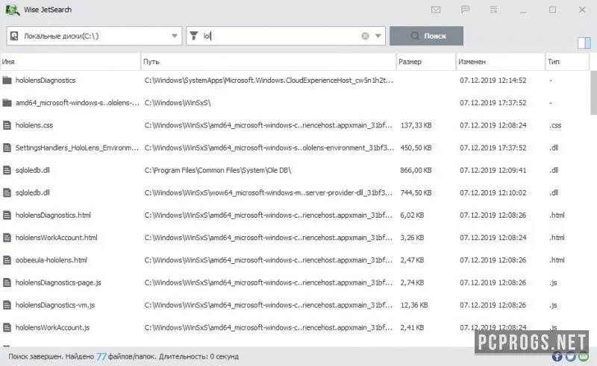Screen dimensions: 597x366
Task: Click the vertical scrollbar thumb
Action: [593, 92]
